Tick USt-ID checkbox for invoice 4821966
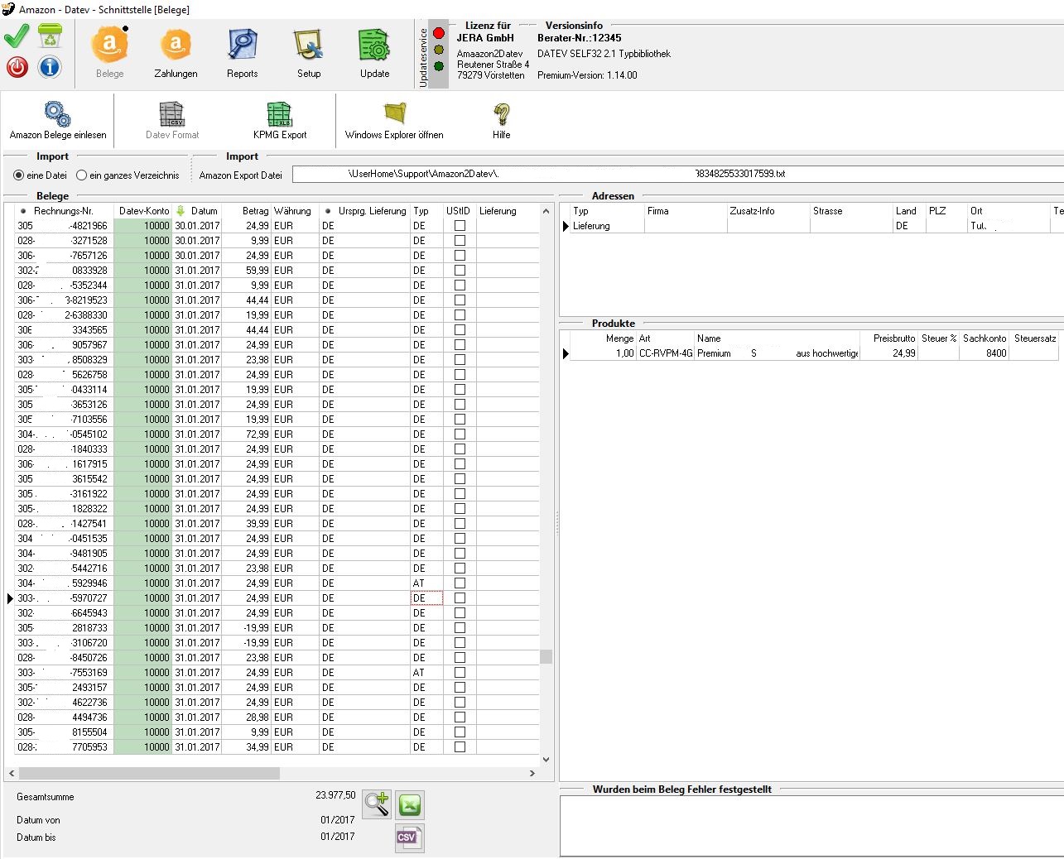Screen dimensions: 1064x859 pos(460,226)
